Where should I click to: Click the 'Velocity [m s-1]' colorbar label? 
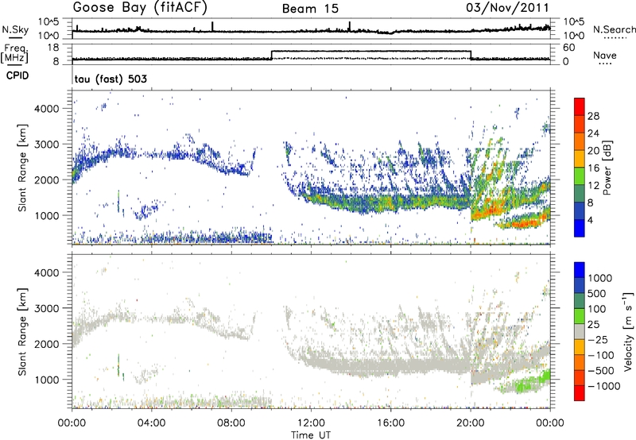coord(628,331)
